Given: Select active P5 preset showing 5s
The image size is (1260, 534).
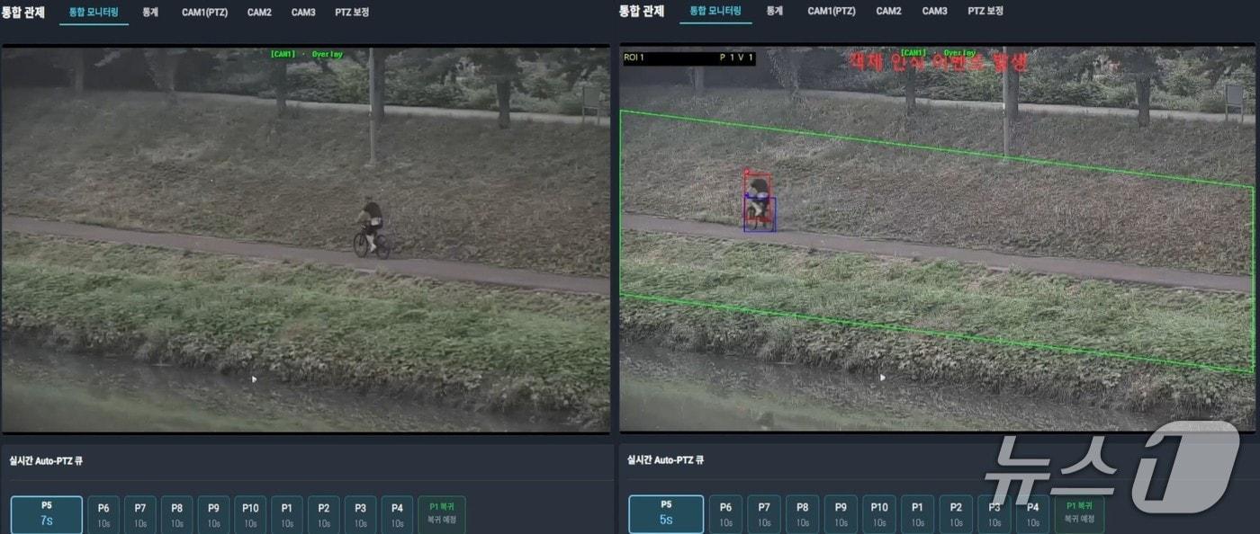Looking at the screenshot, I should tap(666, 514).
